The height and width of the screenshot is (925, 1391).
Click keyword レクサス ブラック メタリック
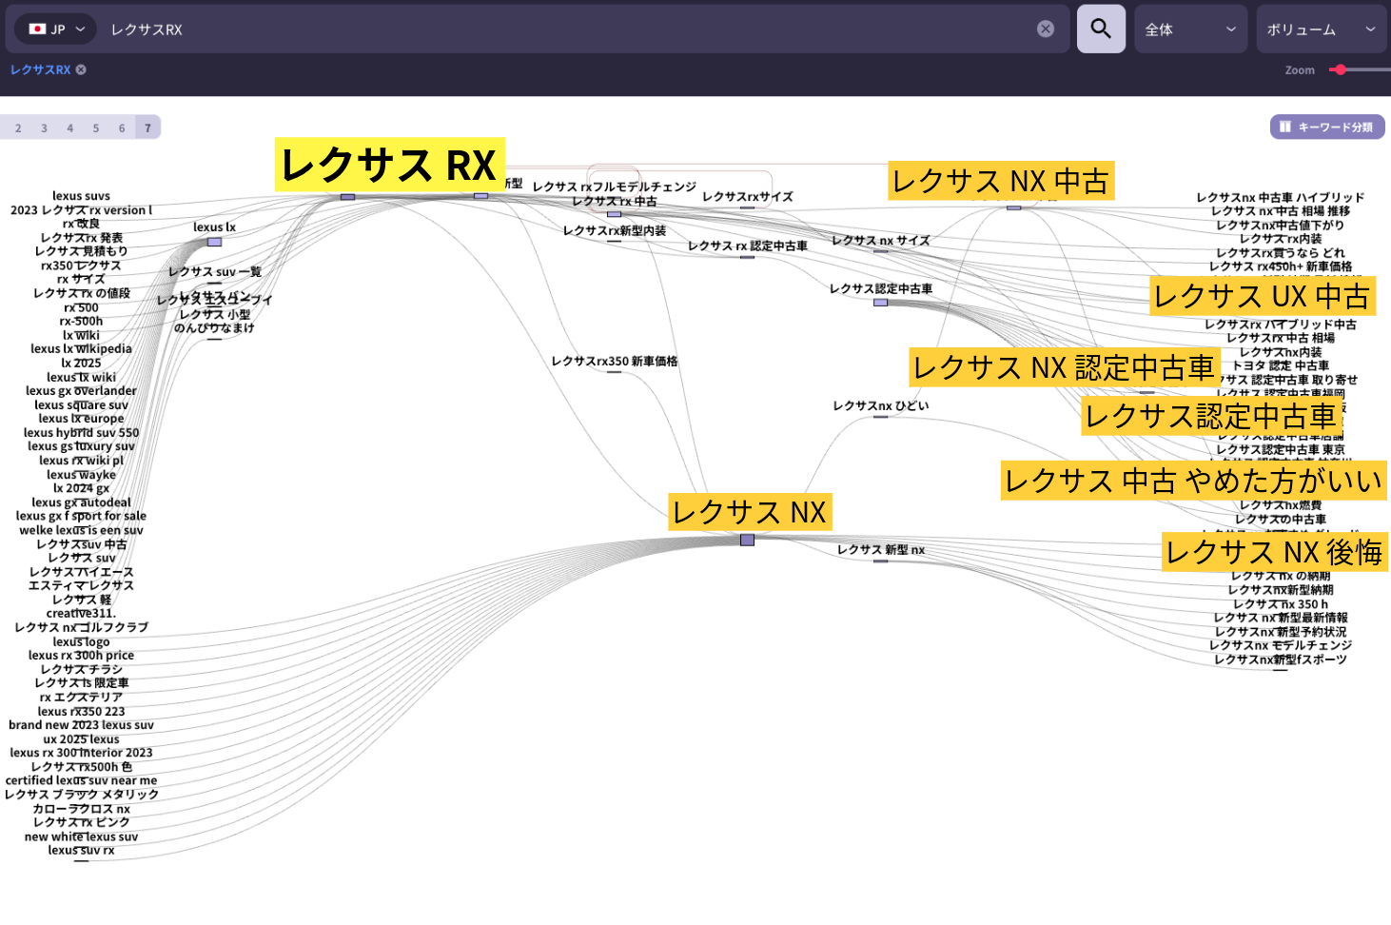coord(81,795)
